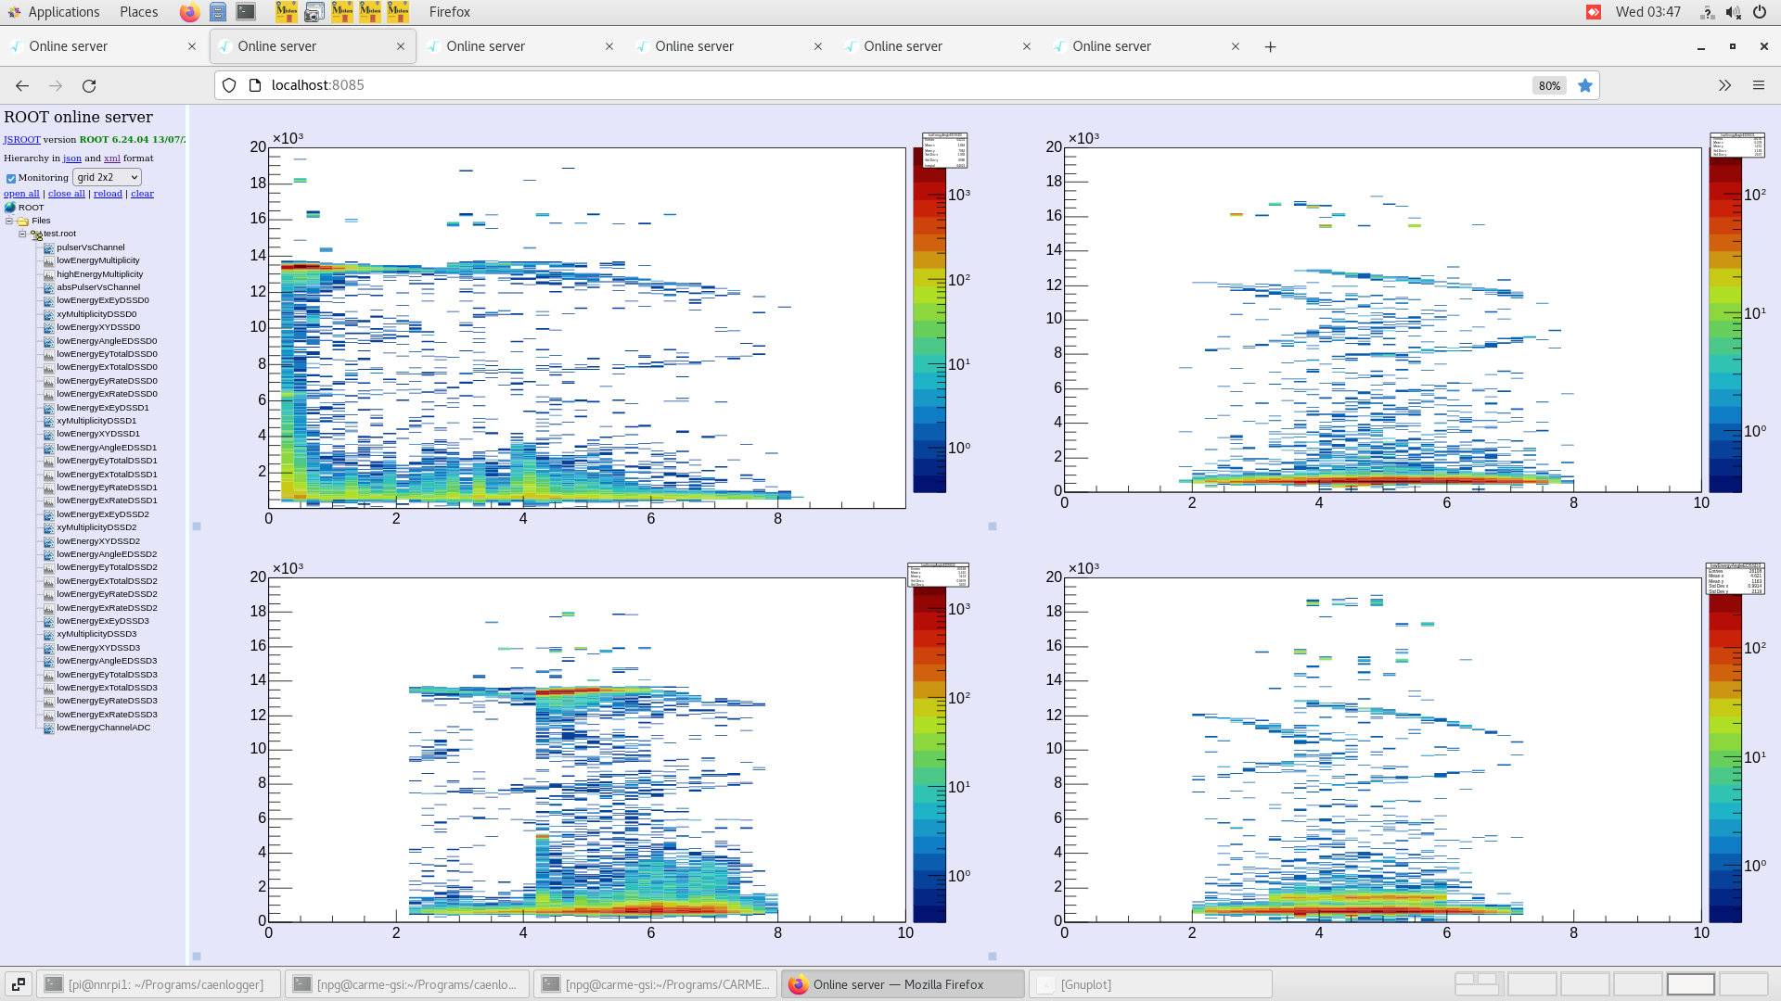Viewport: 1781px width, 1001px height.
Task: Click the volume icon in system tray
Action: (1733, 12)
